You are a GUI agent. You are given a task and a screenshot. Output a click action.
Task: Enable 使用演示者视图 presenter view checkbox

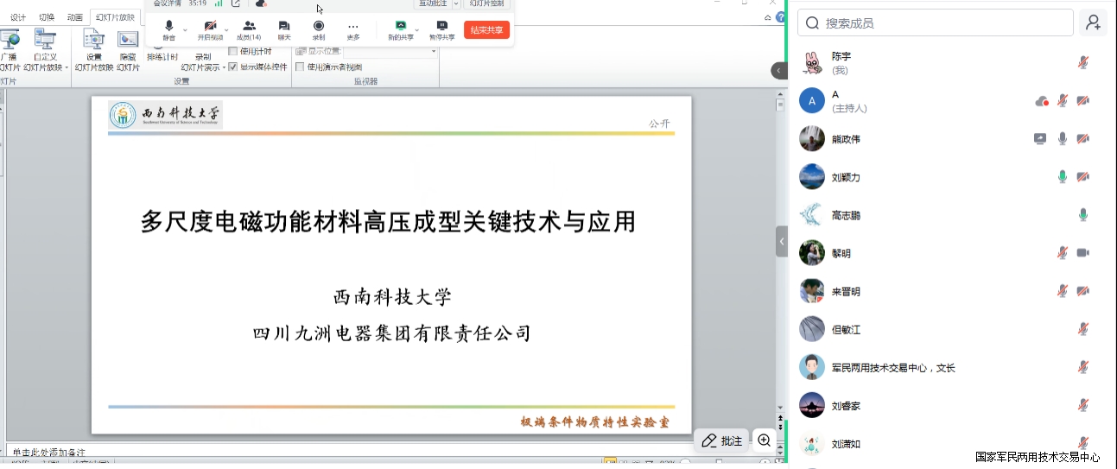[x=300, y=67]
